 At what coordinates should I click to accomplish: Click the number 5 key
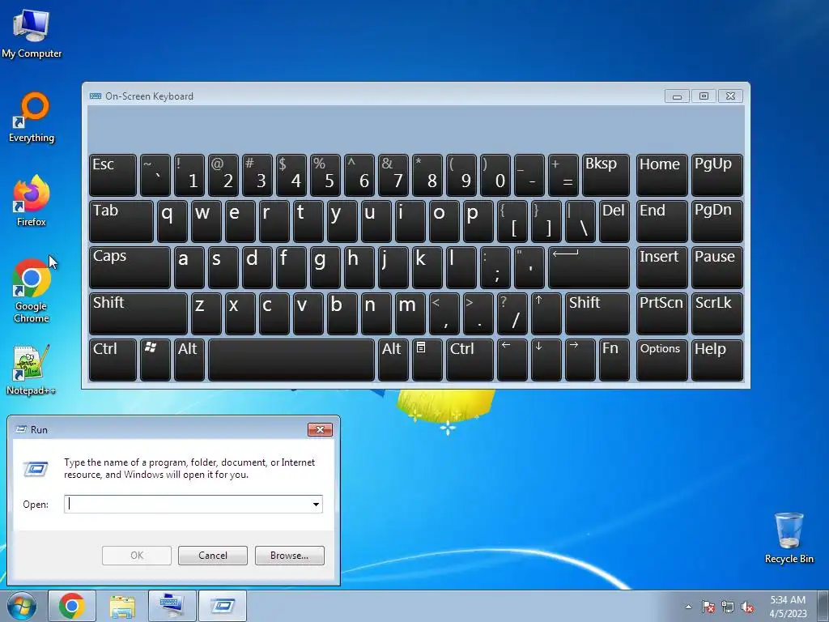tap(325, 175)
